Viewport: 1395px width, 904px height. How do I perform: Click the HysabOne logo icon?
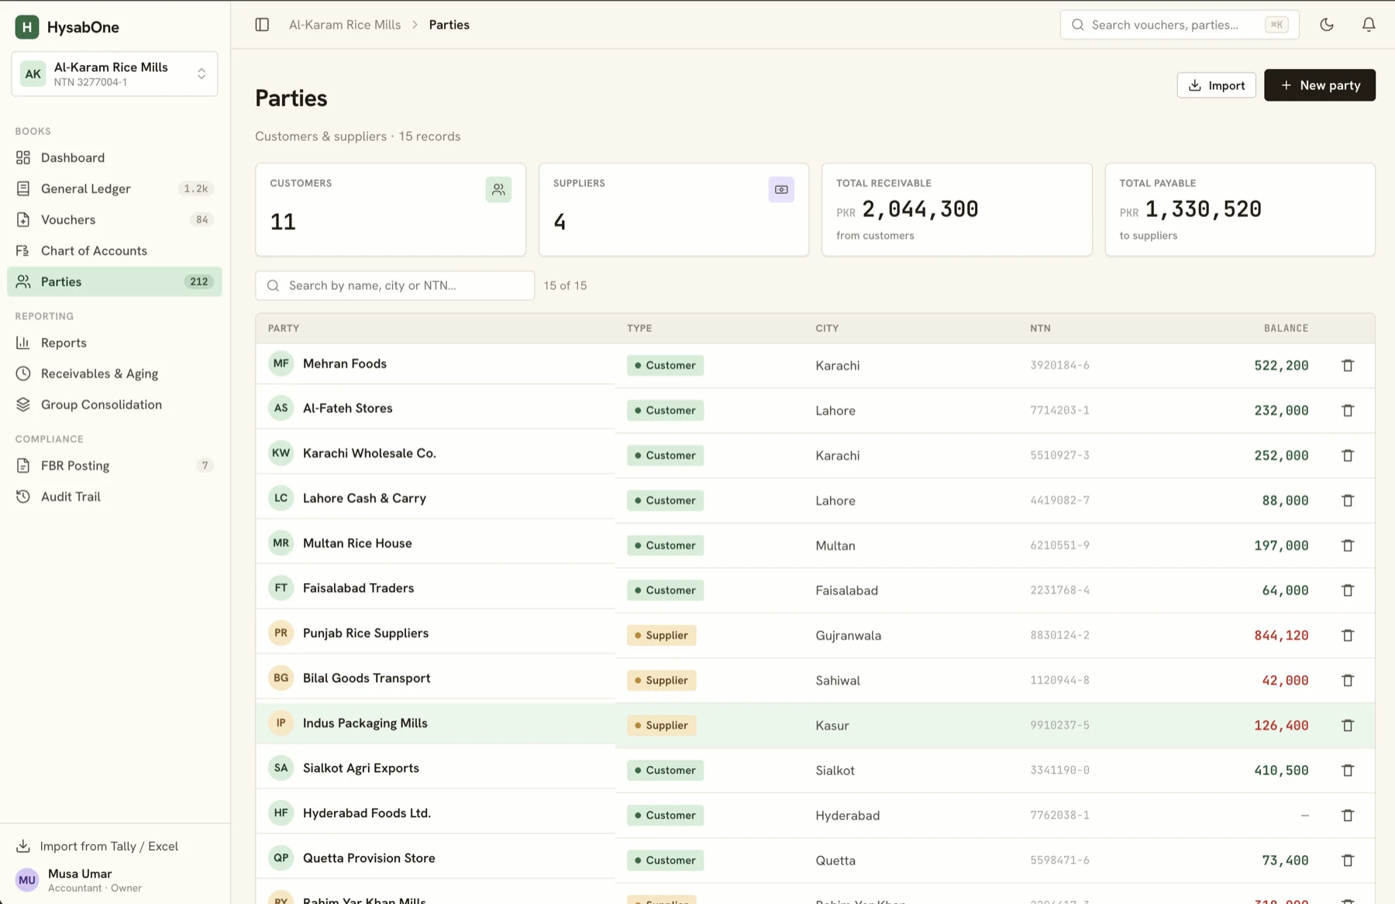[x=27, y=27]
